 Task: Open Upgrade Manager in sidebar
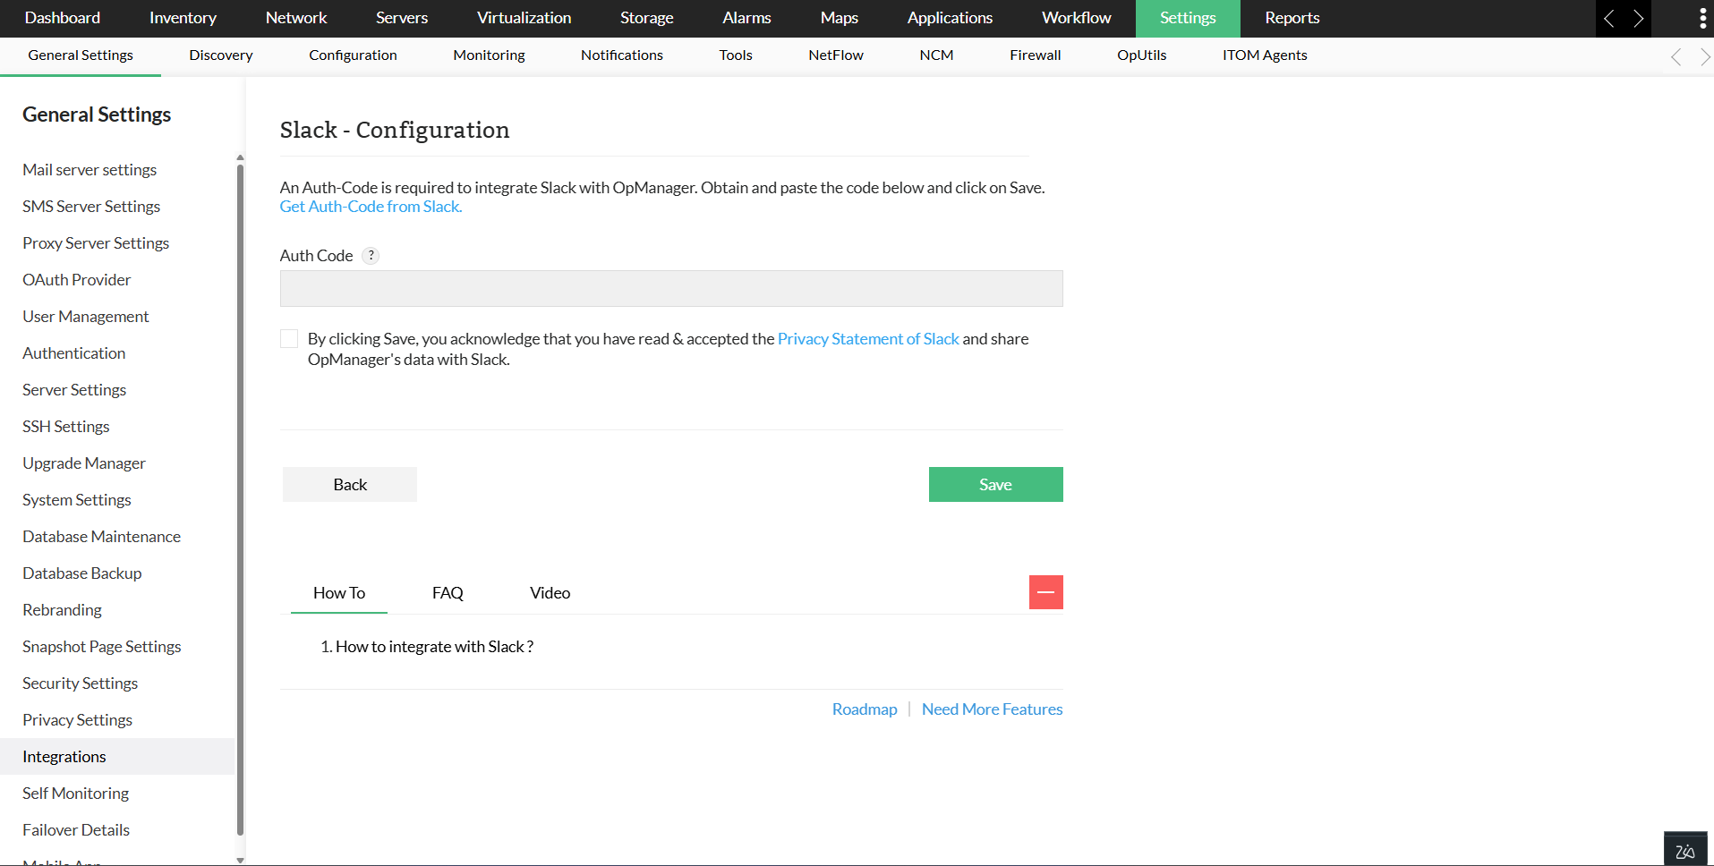click(84, 463)
